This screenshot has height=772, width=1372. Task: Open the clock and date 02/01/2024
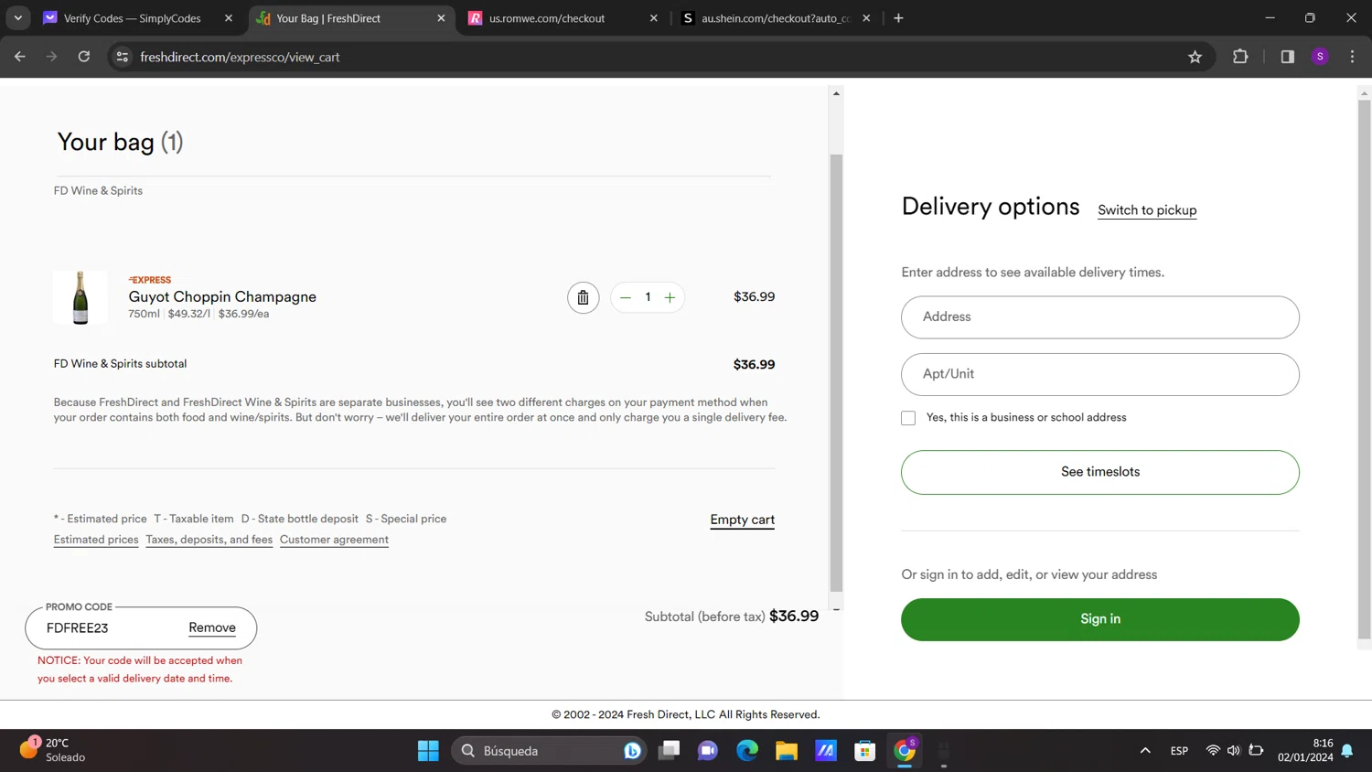[x=1305, y=751]
